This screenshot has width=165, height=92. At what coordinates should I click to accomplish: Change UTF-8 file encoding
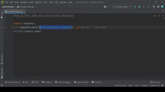click(x=137, y=85)
